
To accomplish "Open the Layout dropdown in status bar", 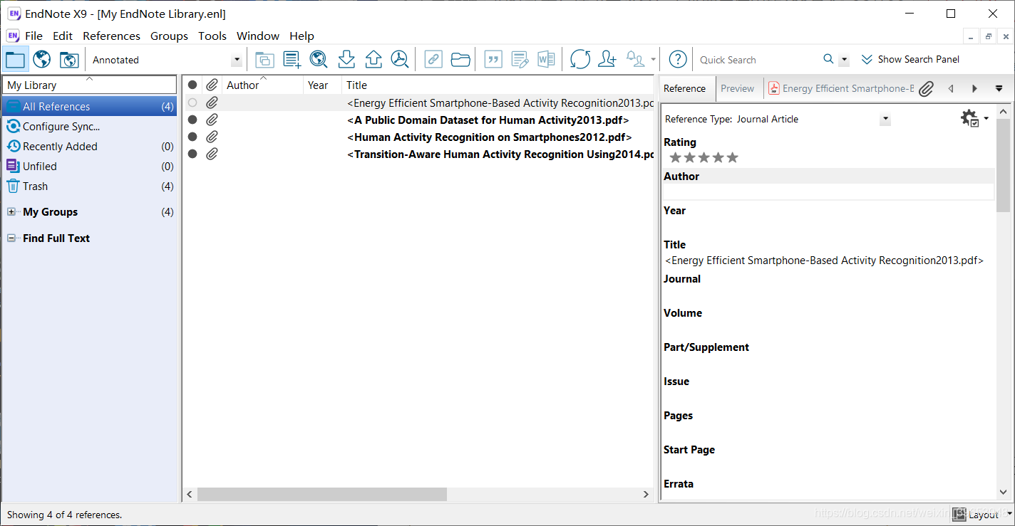I will click(x=984, y=515).
